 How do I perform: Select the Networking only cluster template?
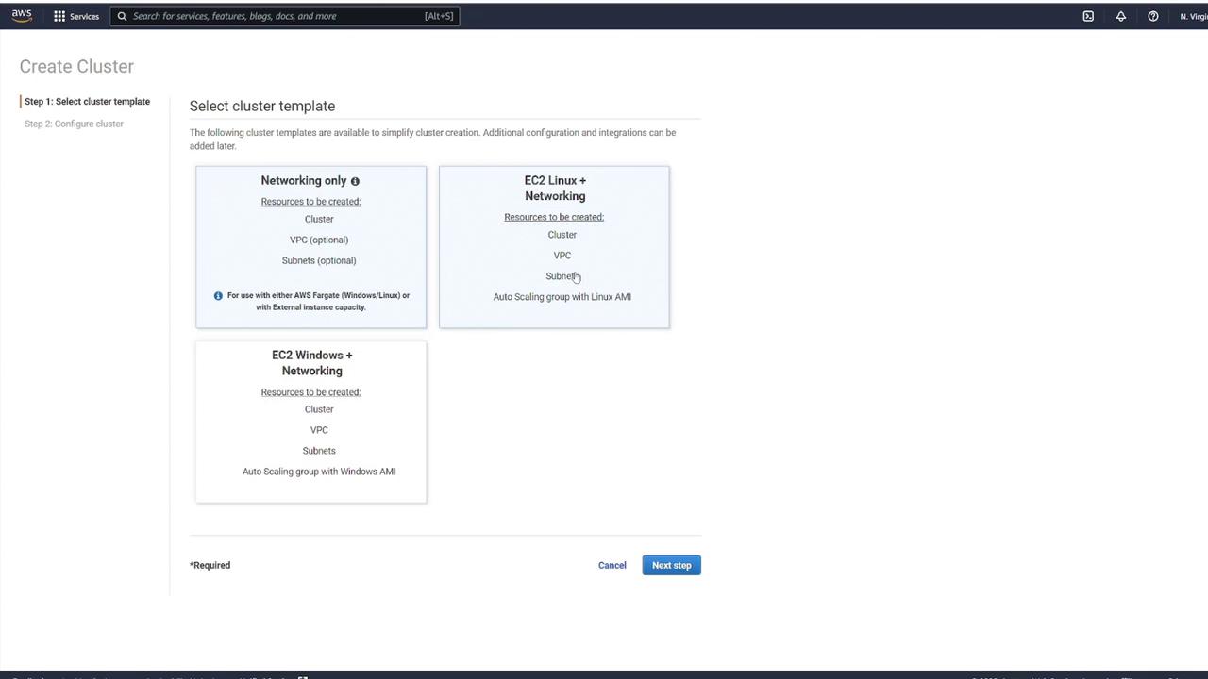[x=310, y=247]
